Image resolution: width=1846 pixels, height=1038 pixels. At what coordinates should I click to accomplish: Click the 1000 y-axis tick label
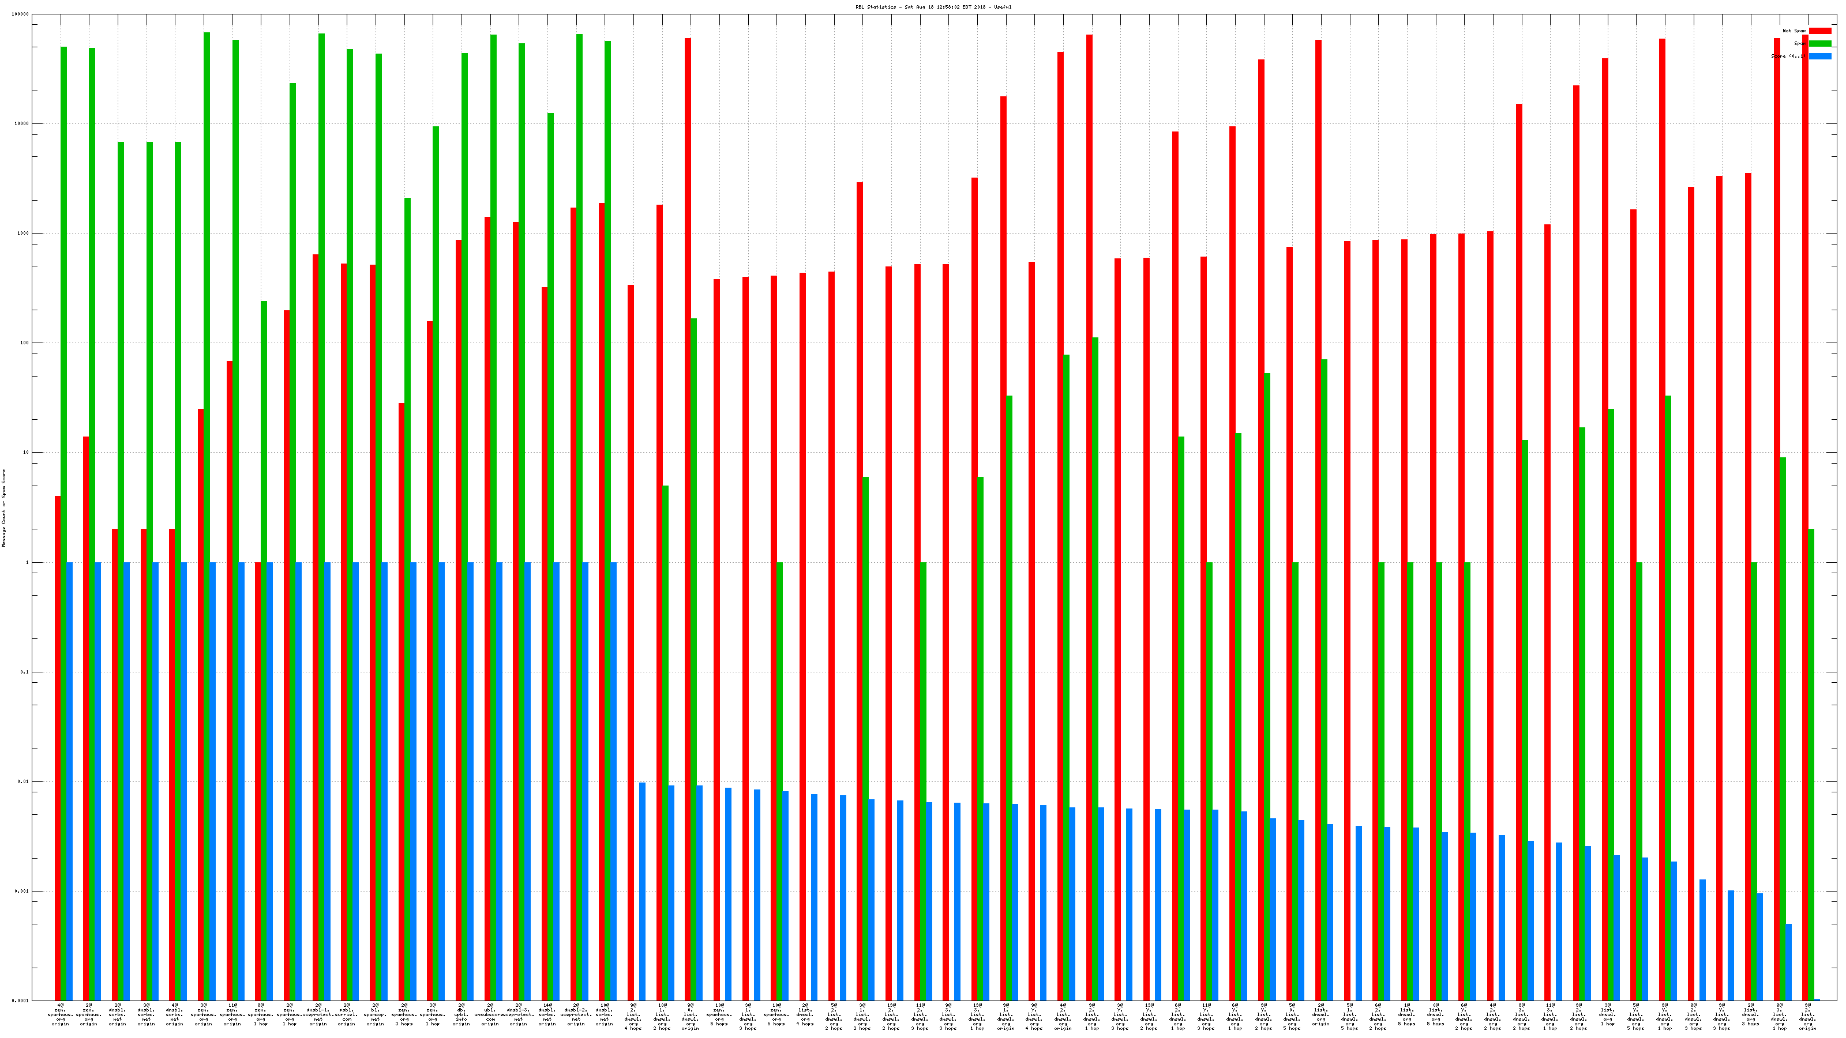click(x=24, y=234)
